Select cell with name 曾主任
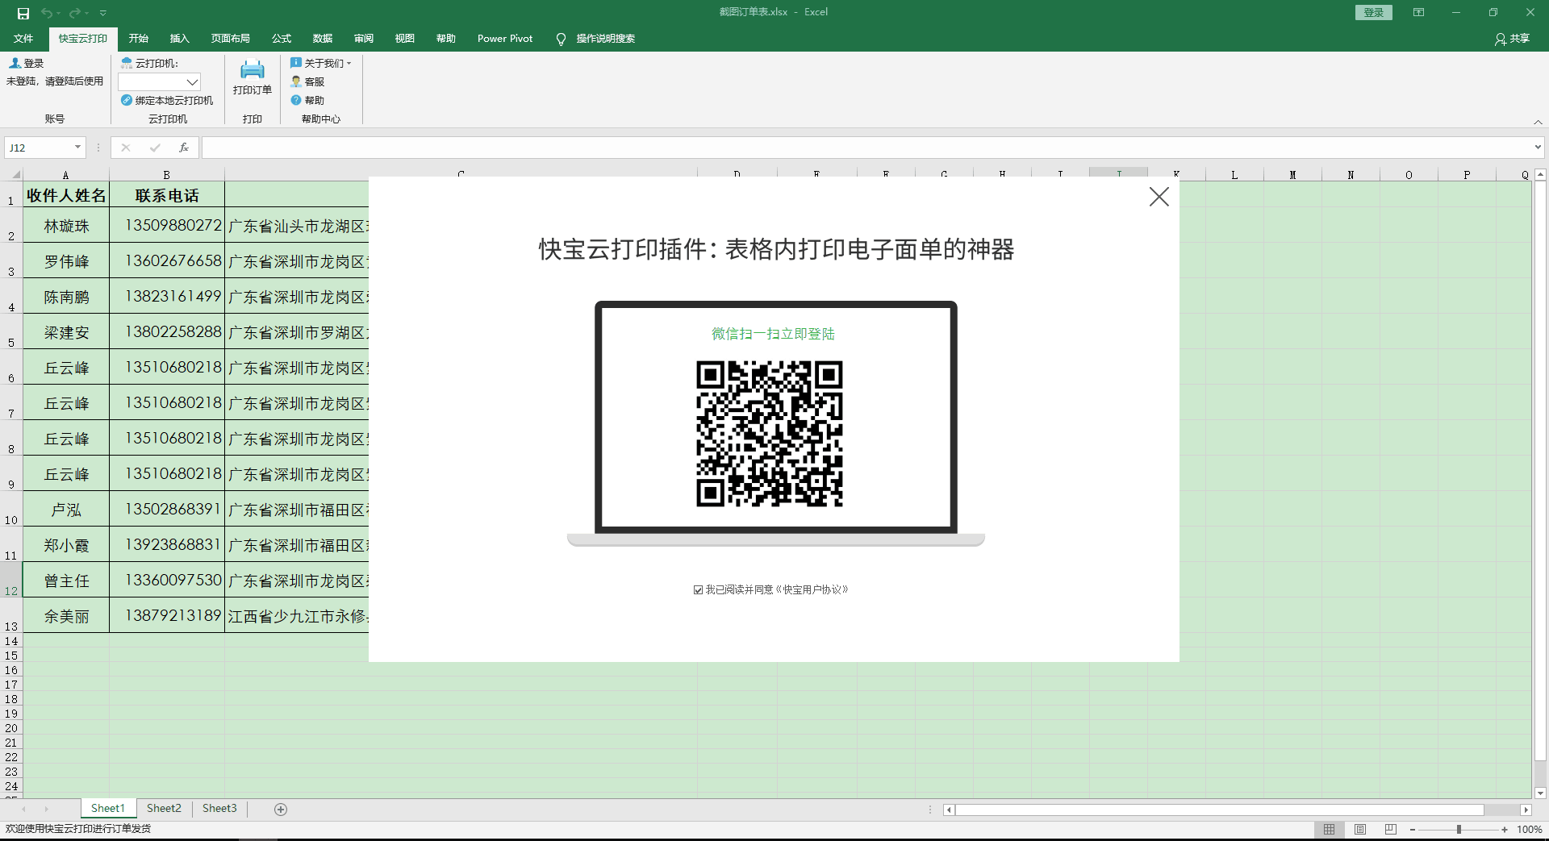This screenshot has height=841, width=1549. pyautogui.click(x=66, y=581)
